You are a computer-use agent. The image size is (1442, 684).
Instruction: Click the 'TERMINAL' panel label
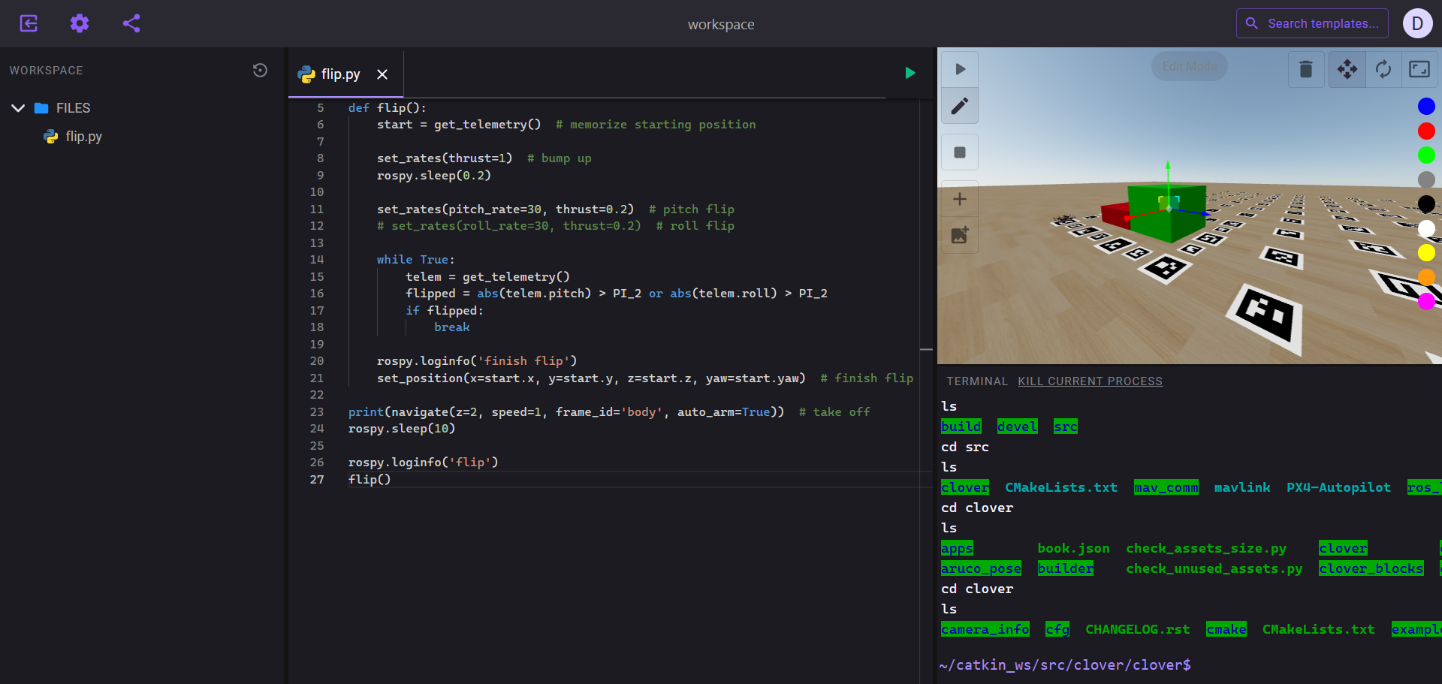(x=976, y=381)
